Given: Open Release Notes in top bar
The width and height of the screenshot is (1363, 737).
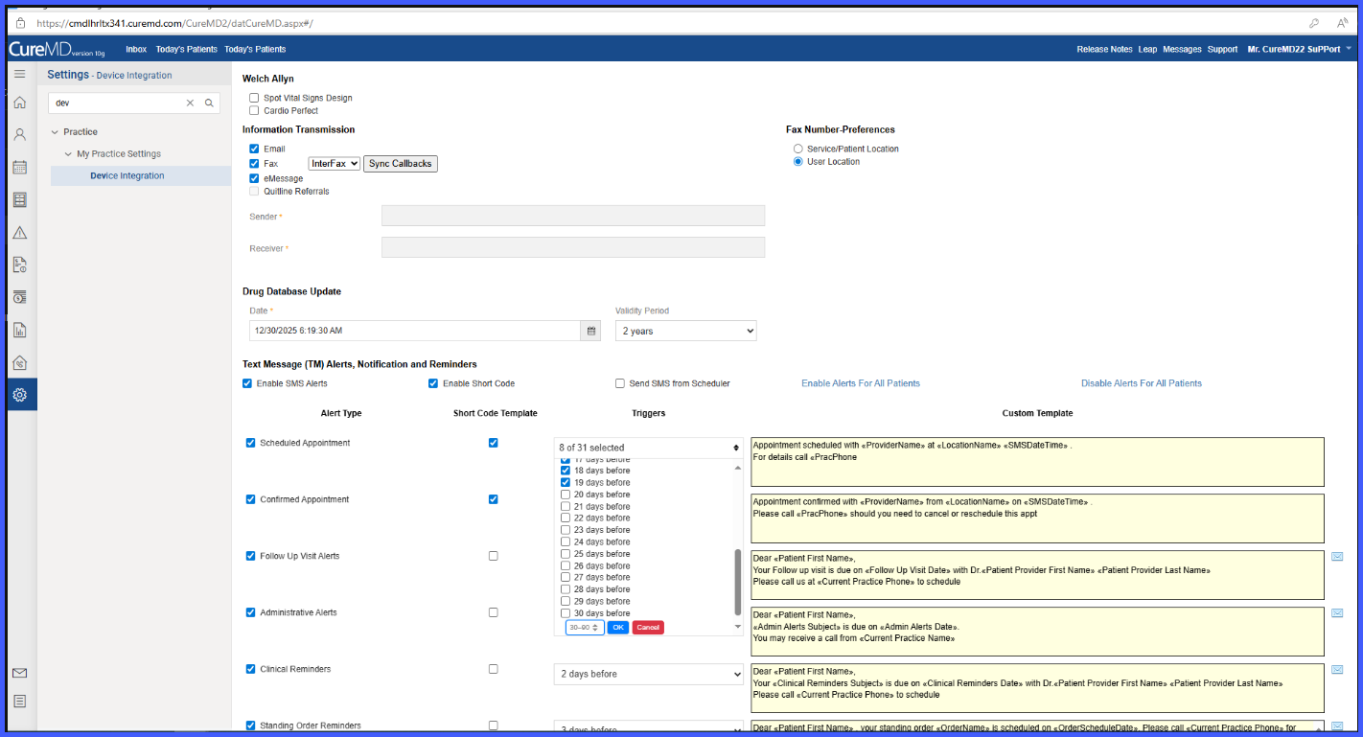Looking at the screenshot, I should click(1104, 49).
